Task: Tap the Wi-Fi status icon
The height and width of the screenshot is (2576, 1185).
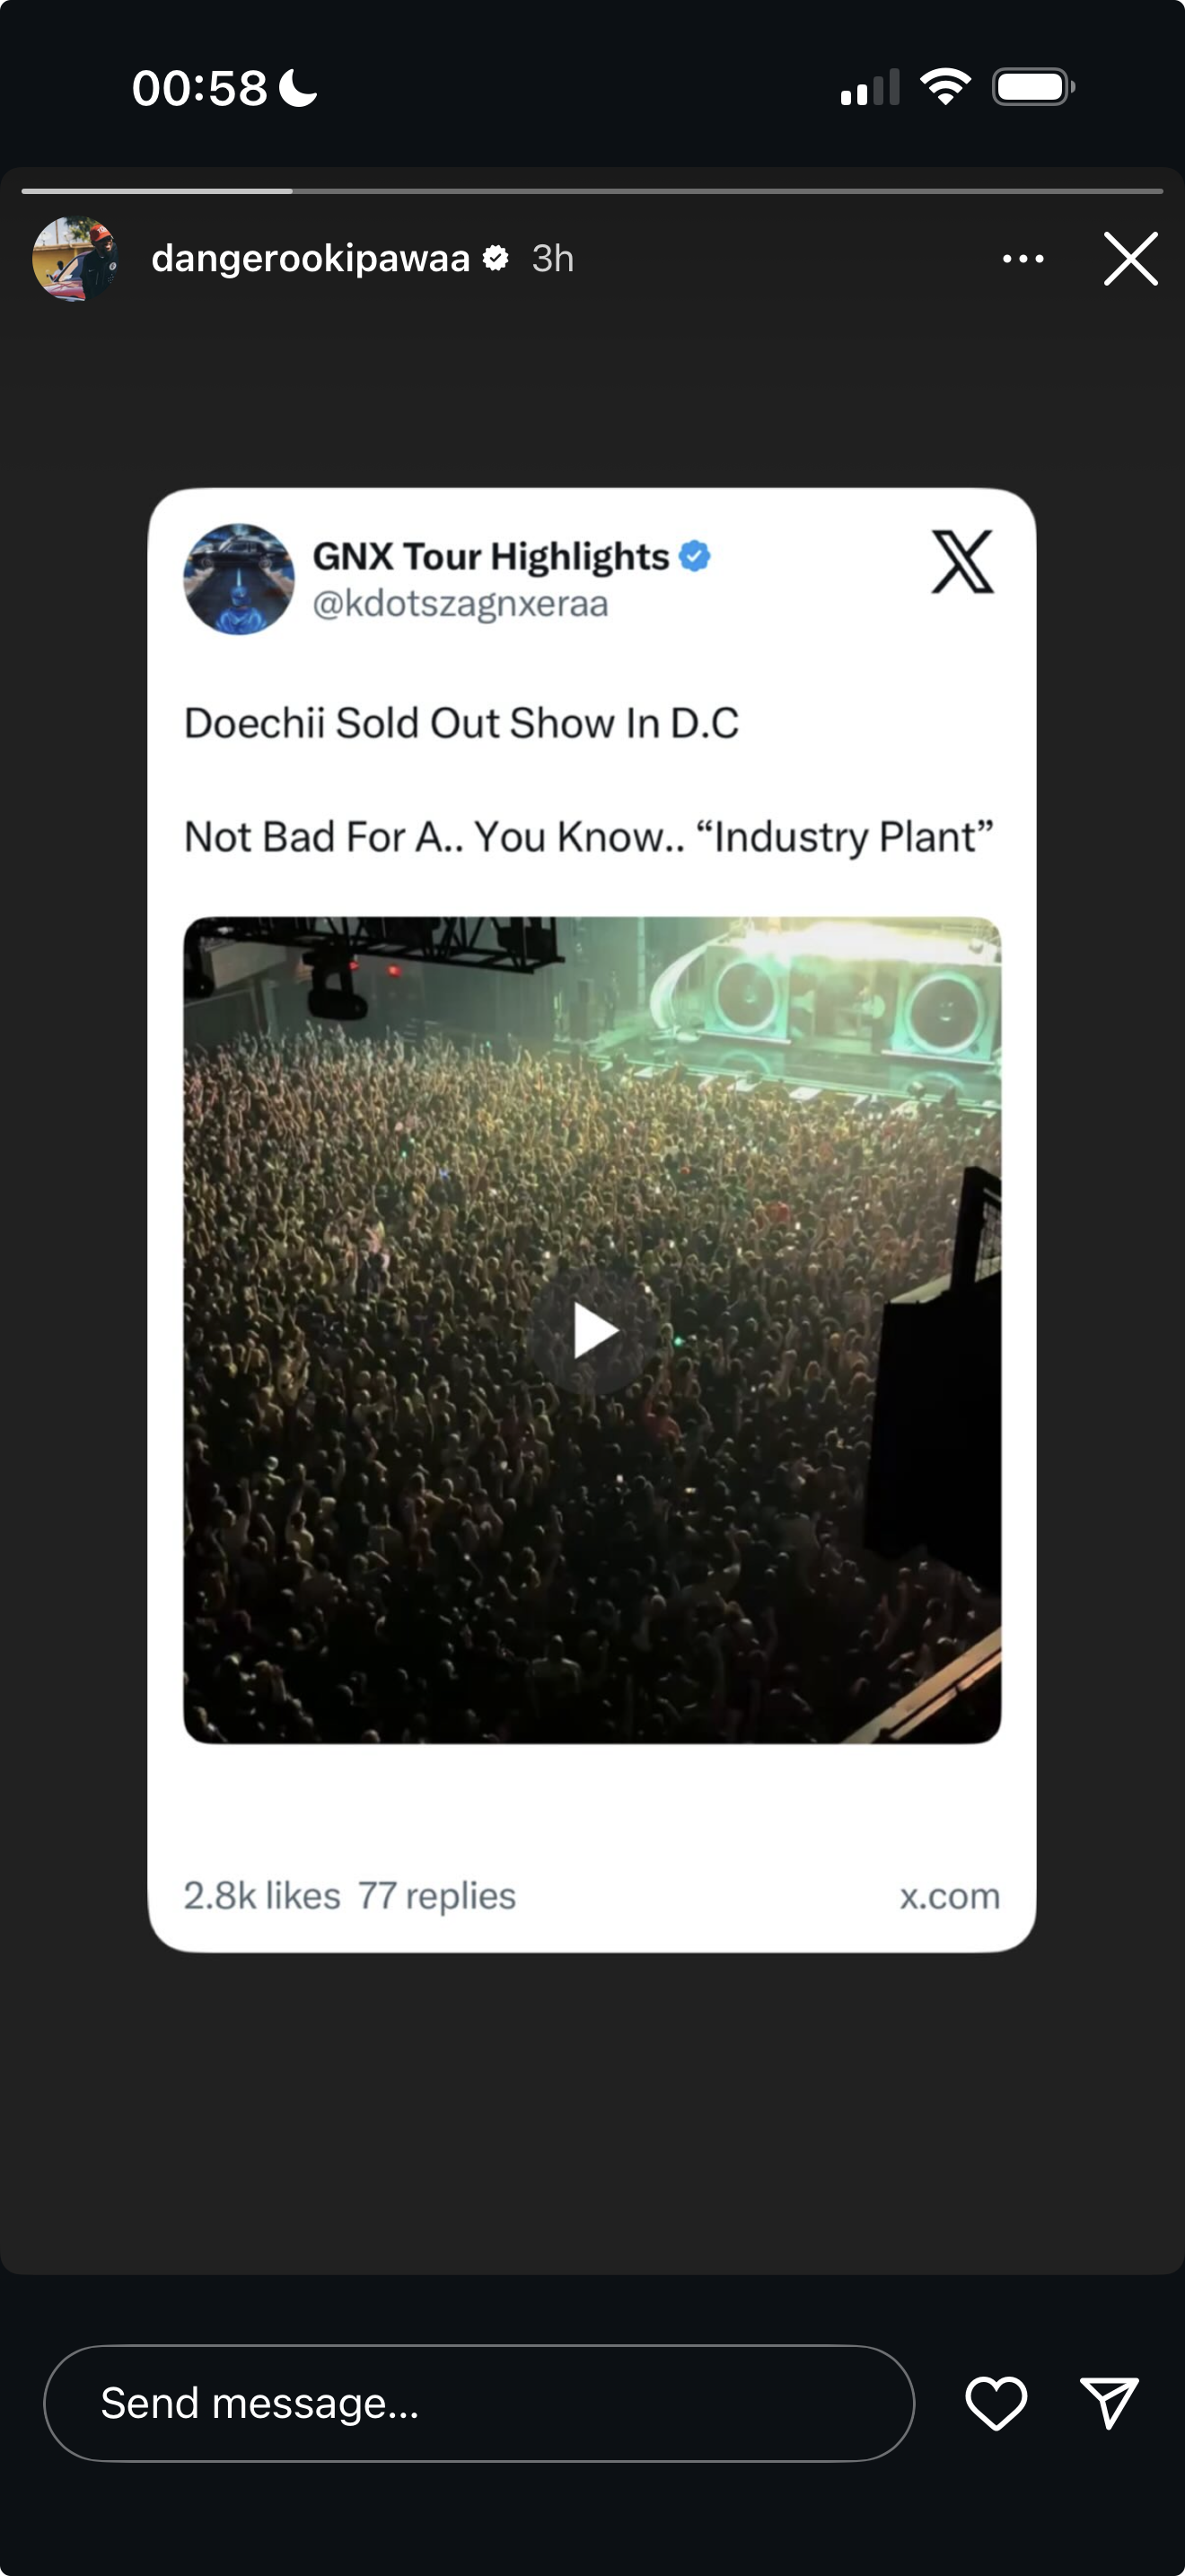Action: 945,87
